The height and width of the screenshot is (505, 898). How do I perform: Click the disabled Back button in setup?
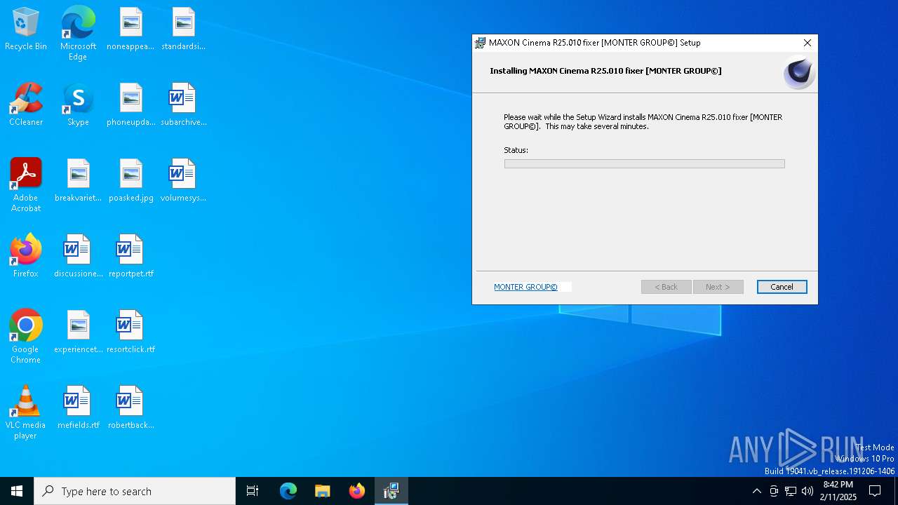(666, 287)
